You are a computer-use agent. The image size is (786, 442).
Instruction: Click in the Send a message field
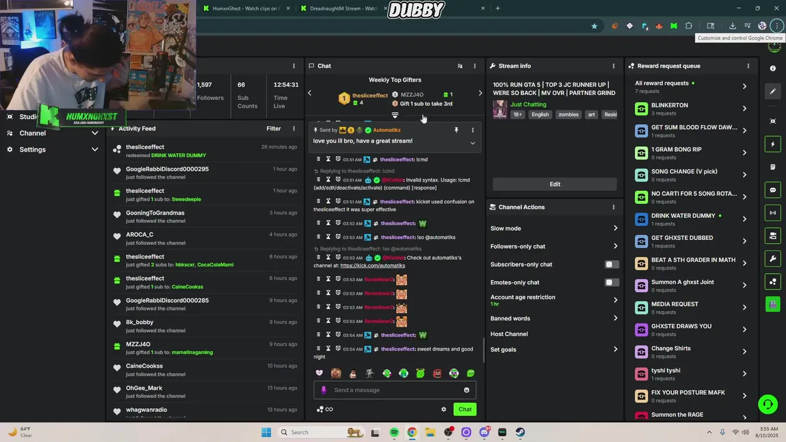point(396,390)
